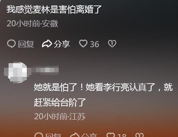The height and width of the screenshot is (137, 178).
Task: Click 回复 text under the Anhui comment
Action: coord(26,44)
